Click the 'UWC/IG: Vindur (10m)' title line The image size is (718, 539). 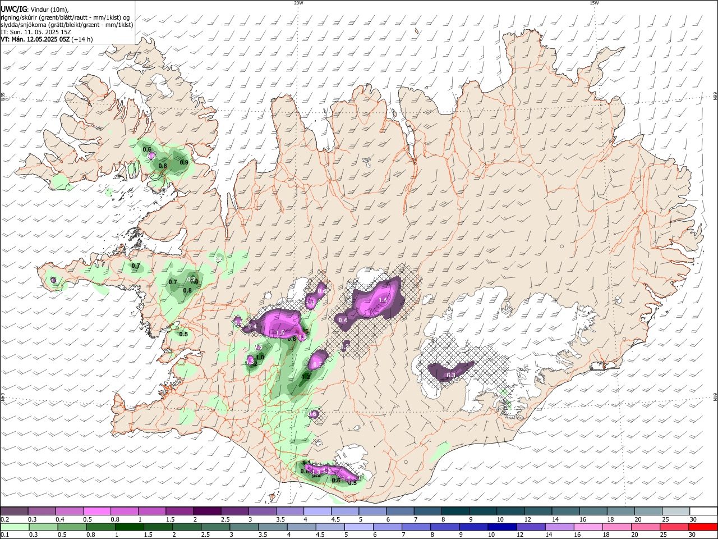pyautogui.click(x=35, y=10)
